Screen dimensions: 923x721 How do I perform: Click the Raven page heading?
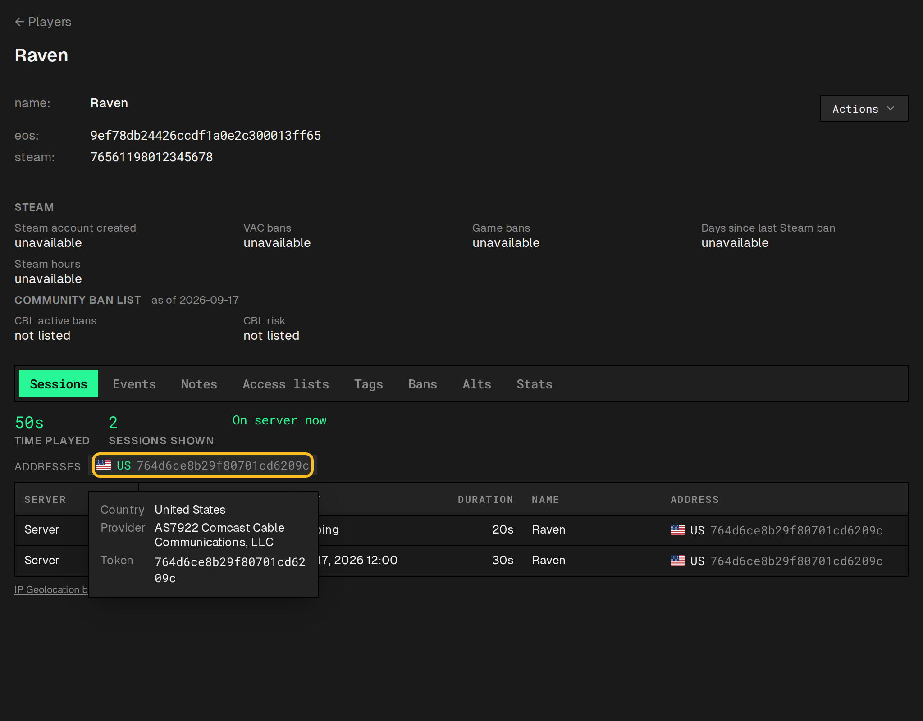41,55
